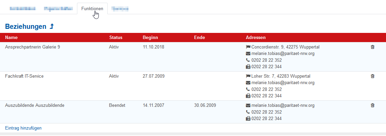386x136 pixels.
Task: Click the phone icon in Fachkraft IT-Service row
Action: (x=248, y=89)
